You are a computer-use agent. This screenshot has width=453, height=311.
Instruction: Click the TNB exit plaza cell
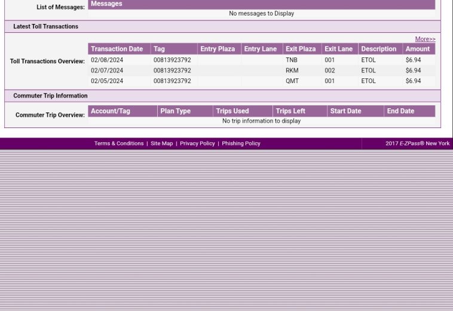tap(291, 60)
